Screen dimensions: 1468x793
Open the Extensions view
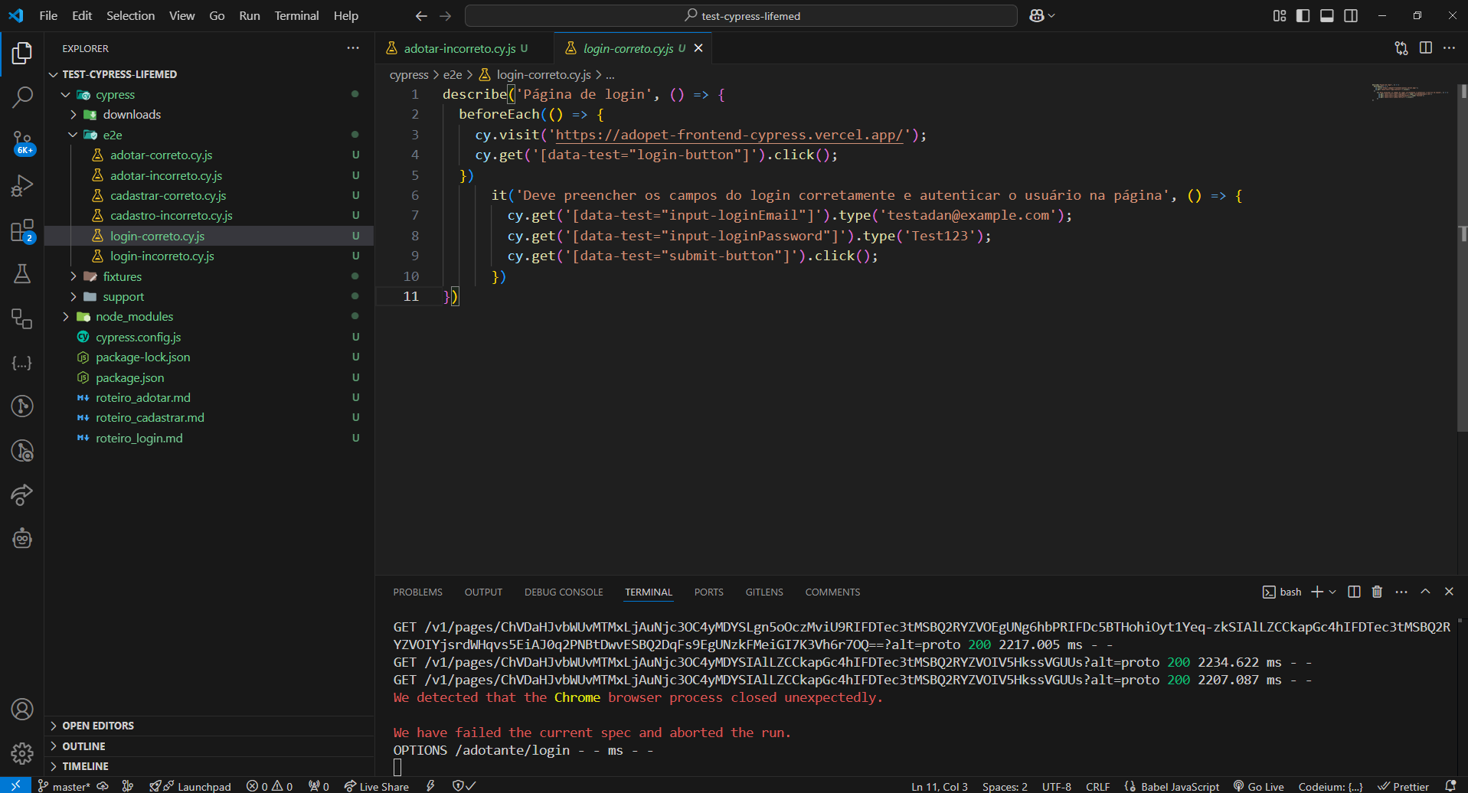tap(22, 230)
